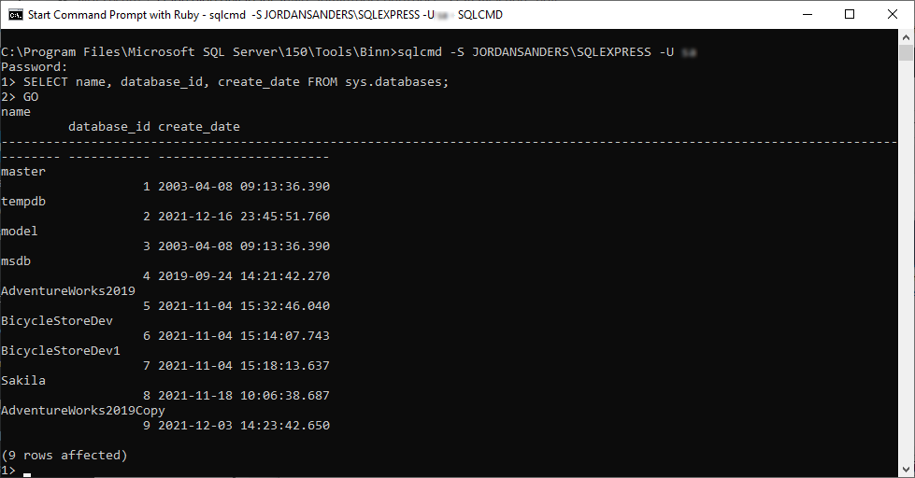The height and width of the screenshot is (478, 915).
Task: Click the 'msdb' database name
Action: pyautogui.click(x=16, y=261)
